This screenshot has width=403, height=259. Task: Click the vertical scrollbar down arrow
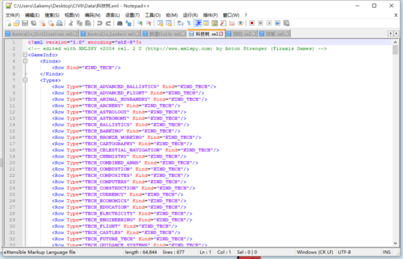(395, 243)
